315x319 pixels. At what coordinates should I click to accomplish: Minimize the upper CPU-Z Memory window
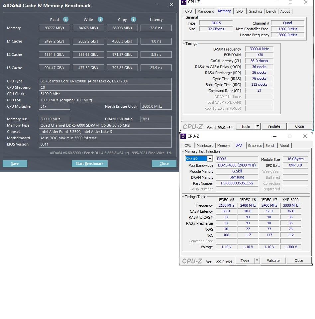275,2
